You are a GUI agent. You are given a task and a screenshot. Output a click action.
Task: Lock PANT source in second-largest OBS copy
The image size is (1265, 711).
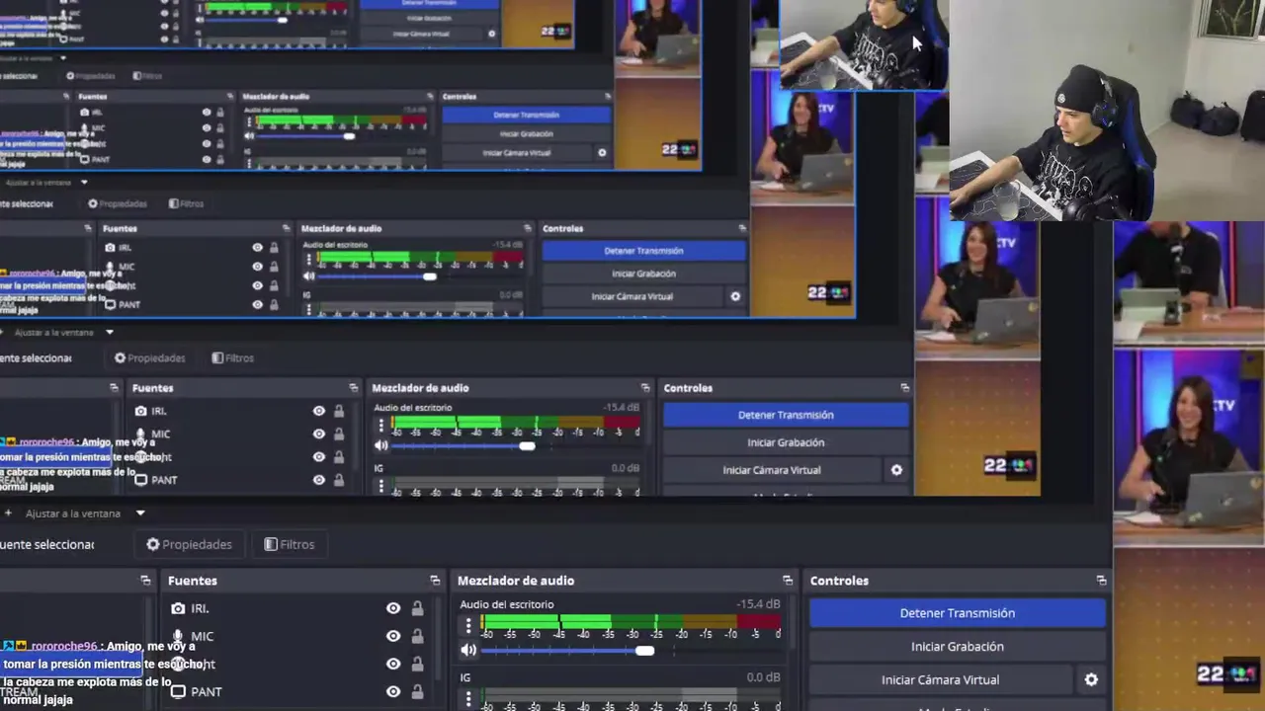pyautogui.click(x=339, y=480)
